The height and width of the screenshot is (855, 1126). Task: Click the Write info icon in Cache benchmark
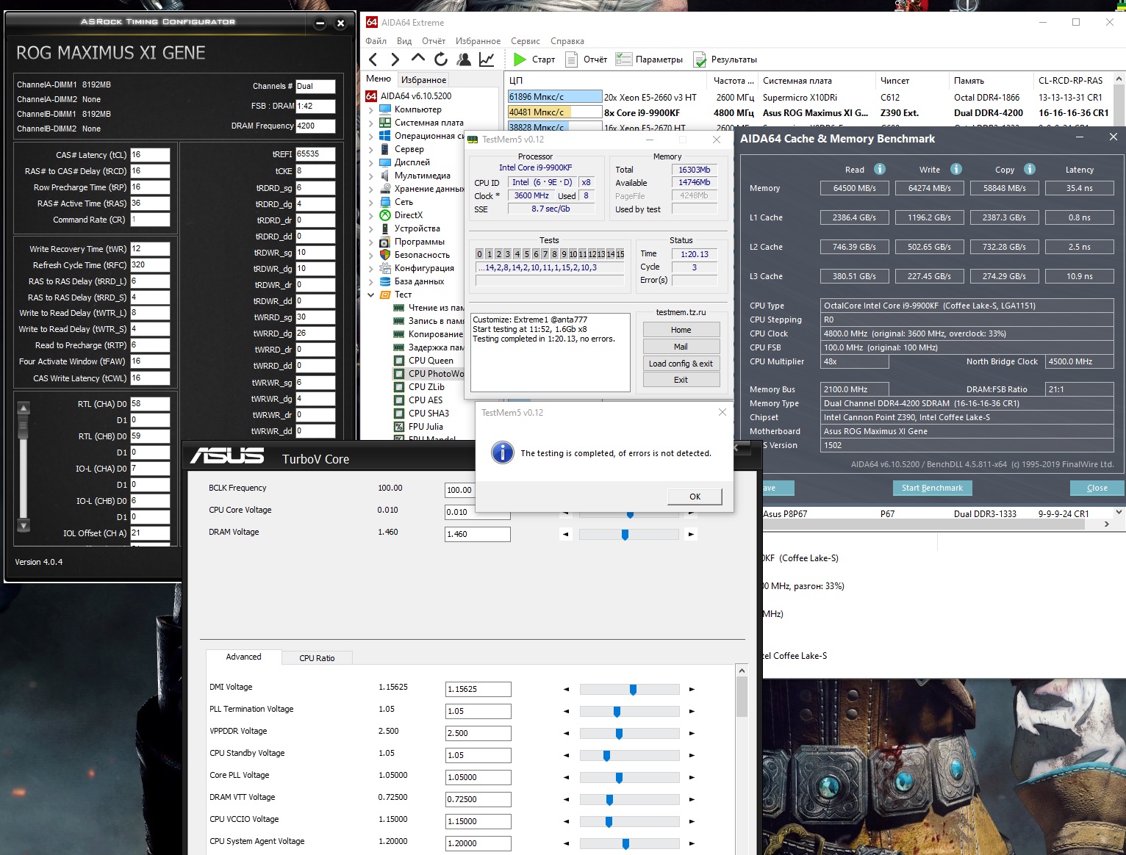956,169
